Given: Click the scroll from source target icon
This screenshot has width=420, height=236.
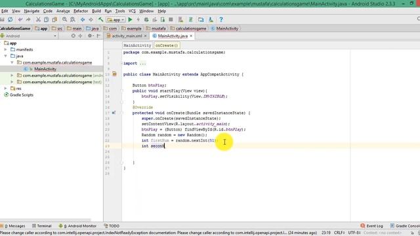Looking at the screenshot, I should pos(73,35).
